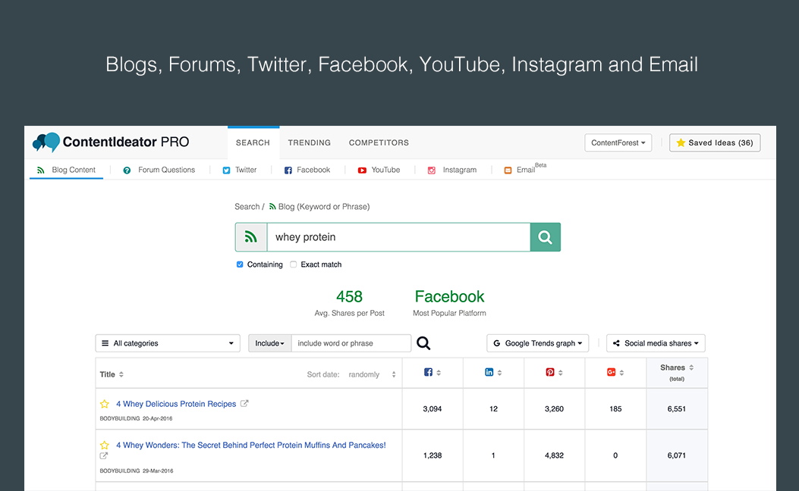Star the '4 Whey Delicious Protein Recipes' row
Image resolution: width=799 pixels, height=491 pixels.
105,404
